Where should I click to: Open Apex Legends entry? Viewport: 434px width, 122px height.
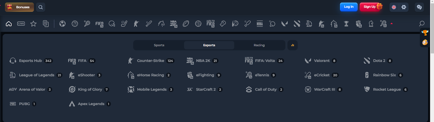90,104
